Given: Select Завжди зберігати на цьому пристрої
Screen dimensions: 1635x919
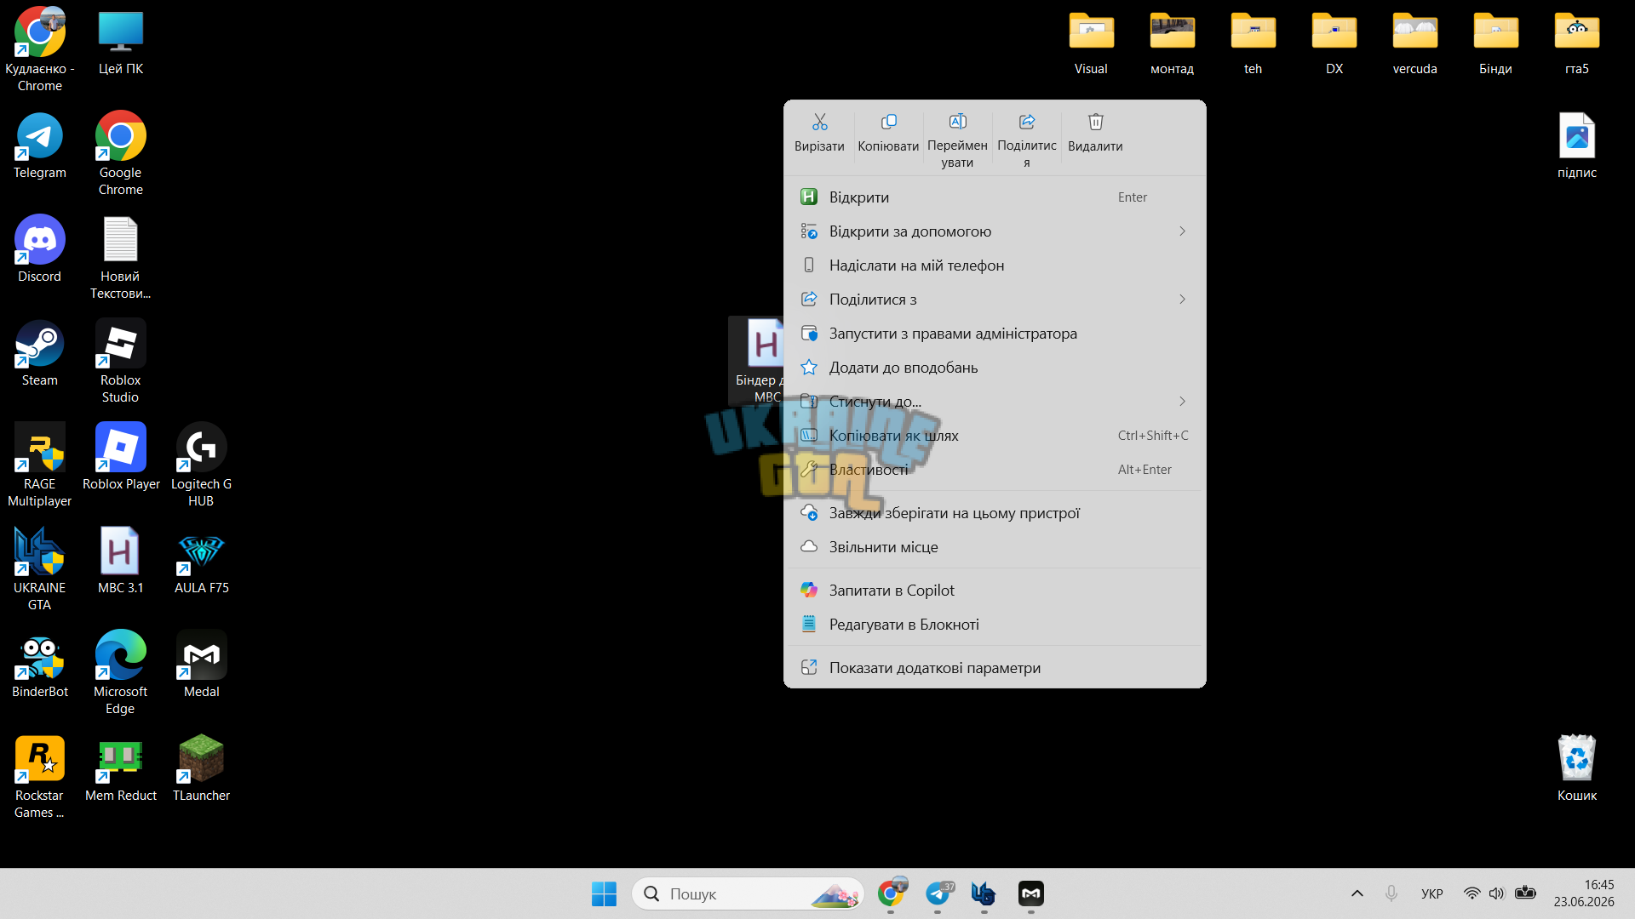Looking at the screenshot, I should coord(995,513).
